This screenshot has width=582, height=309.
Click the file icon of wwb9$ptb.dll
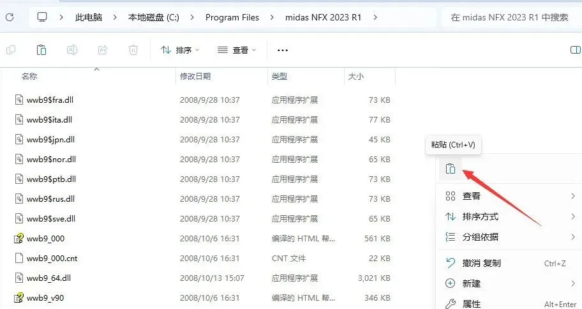coord(19,179)
